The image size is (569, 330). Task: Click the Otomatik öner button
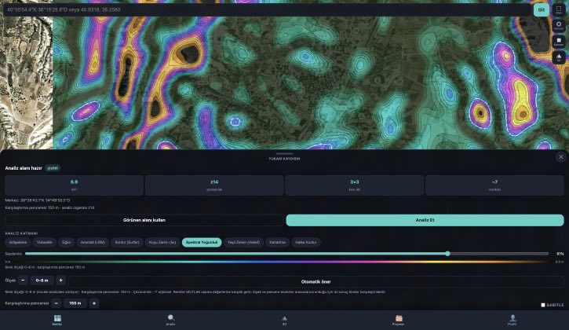316,281
